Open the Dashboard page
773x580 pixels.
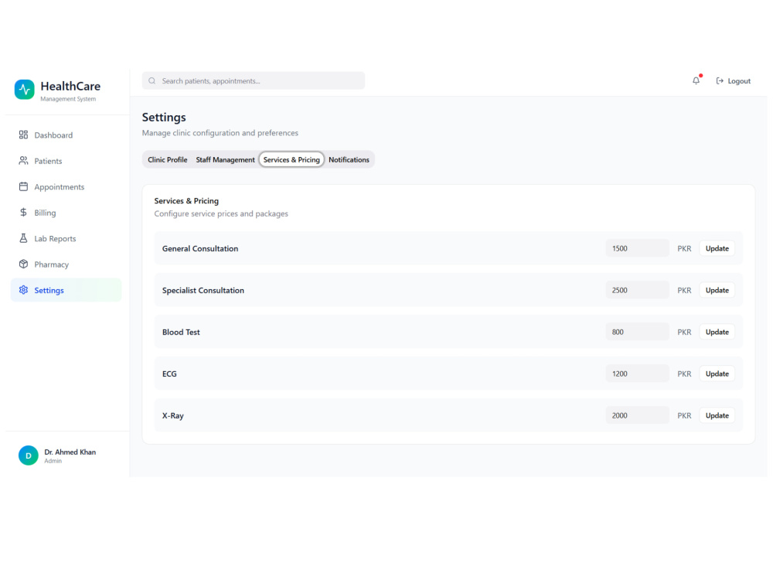(x=66, y=135)
